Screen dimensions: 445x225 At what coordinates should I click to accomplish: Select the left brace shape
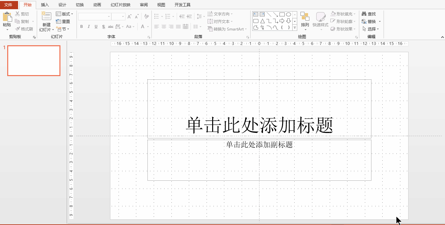[282, 28]
